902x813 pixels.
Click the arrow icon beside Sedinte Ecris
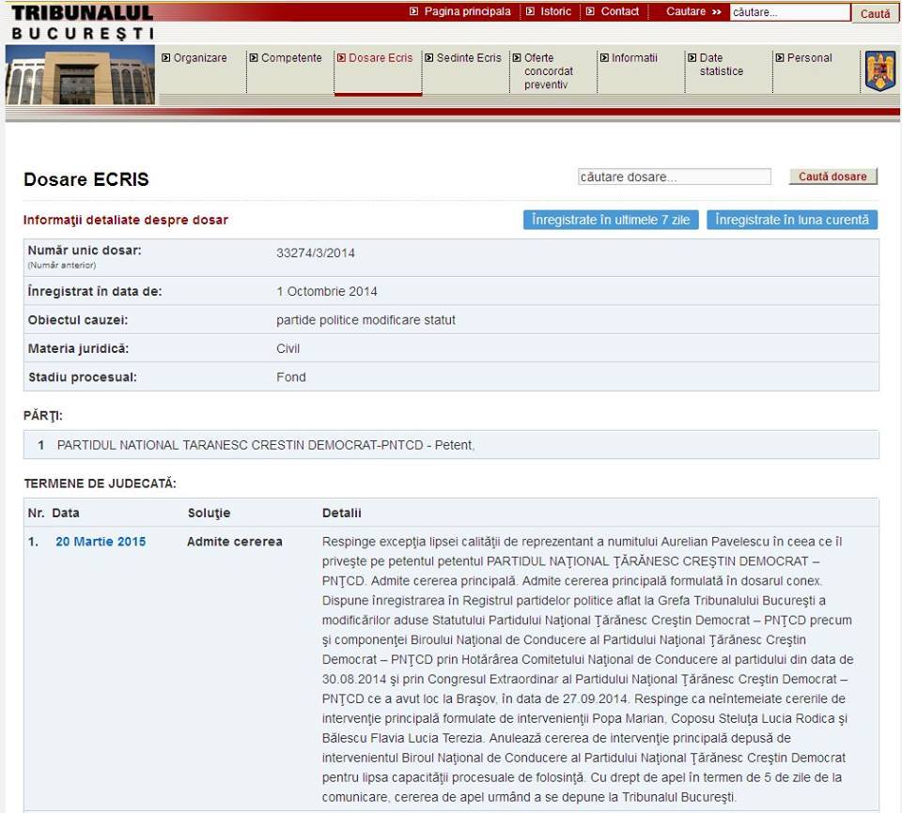click(429, 57)
